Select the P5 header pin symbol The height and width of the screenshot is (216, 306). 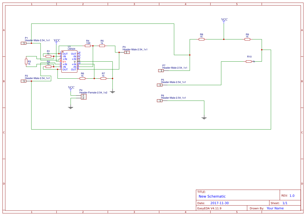[160, 85]
